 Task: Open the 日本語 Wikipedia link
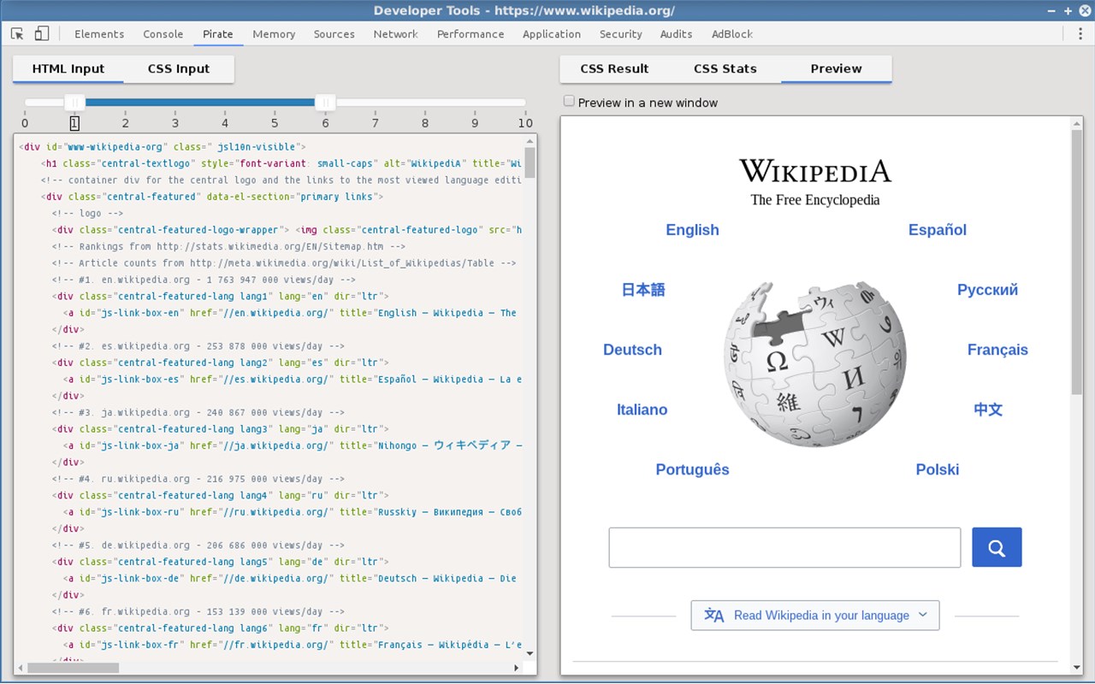click(x=643, y=290)
